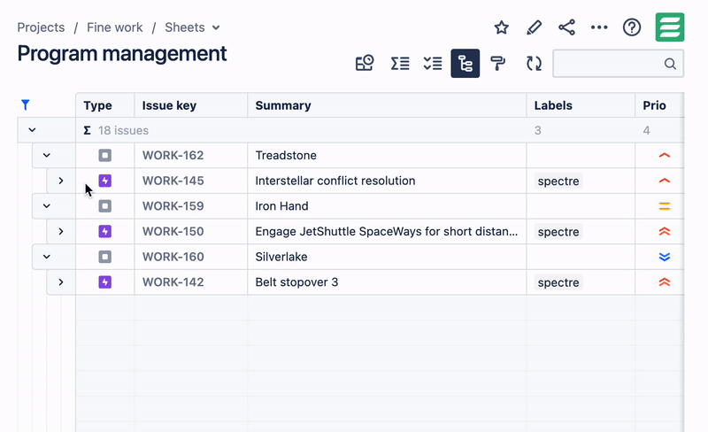Click the grey type icon for WORK-160
This screenshot has height=432, width=708.
[104, 257]
